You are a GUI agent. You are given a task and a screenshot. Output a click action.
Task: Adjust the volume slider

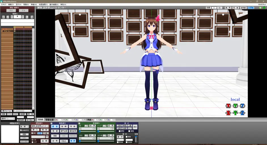pos(136,139)
